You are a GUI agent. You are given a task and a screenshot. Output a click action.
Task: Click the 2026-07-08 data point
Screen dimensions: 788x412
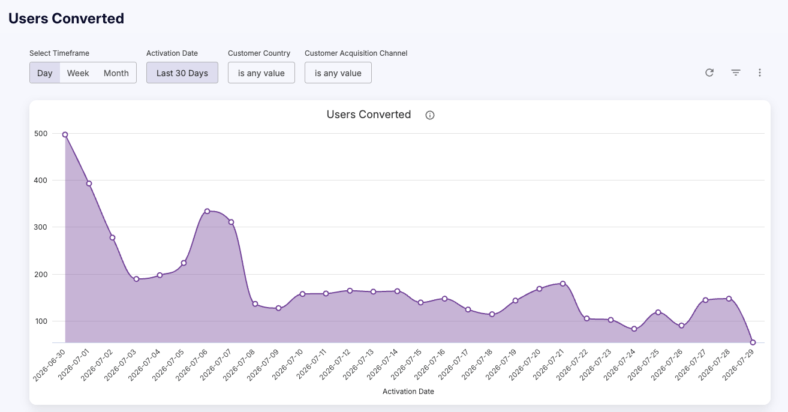tap(255, 304)
